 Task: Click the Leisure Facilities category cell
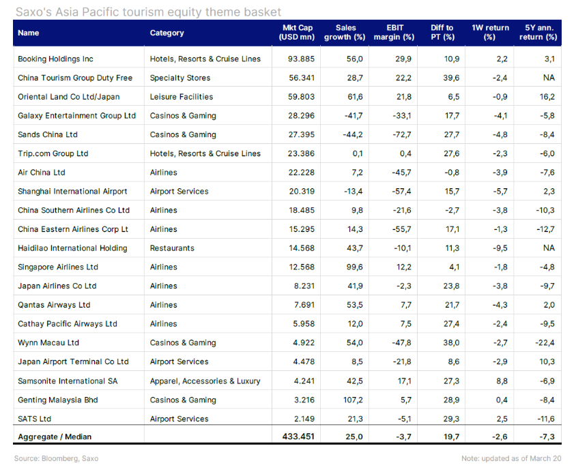pos(182,97)
